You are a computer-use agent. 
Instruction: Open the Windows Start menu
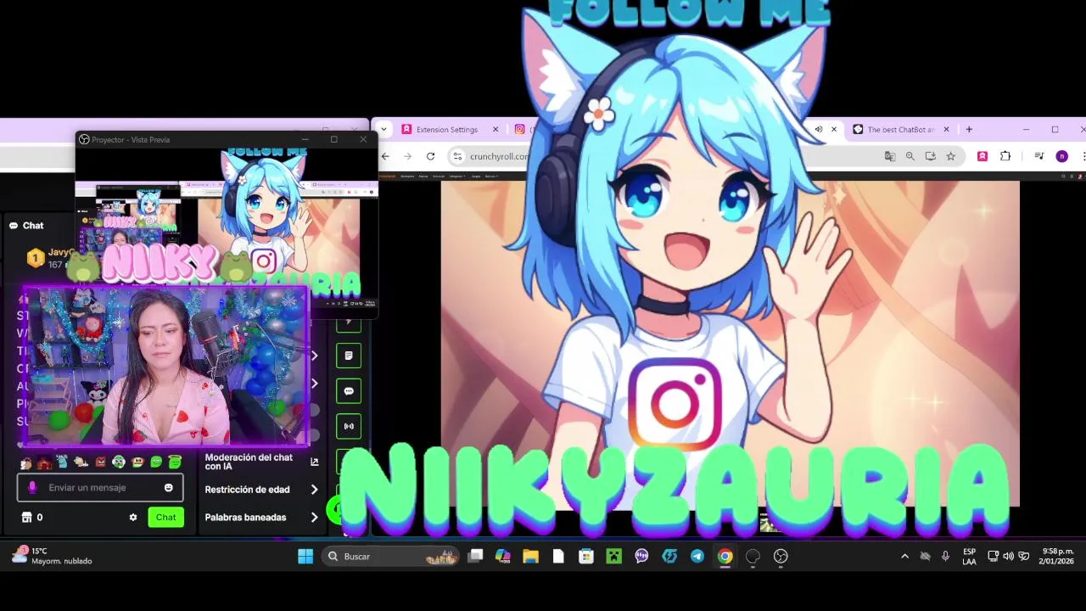305,557
